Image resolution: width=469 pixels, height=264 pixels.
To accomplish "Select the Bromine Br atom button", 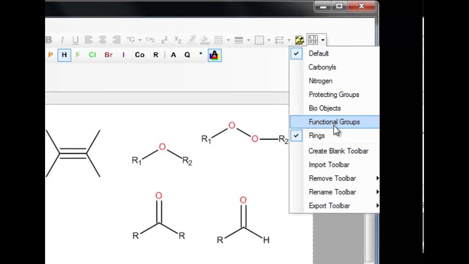I will point(108,55).
